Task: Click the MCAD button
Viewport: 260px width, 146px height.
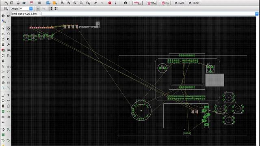Action: click(194, 3)
